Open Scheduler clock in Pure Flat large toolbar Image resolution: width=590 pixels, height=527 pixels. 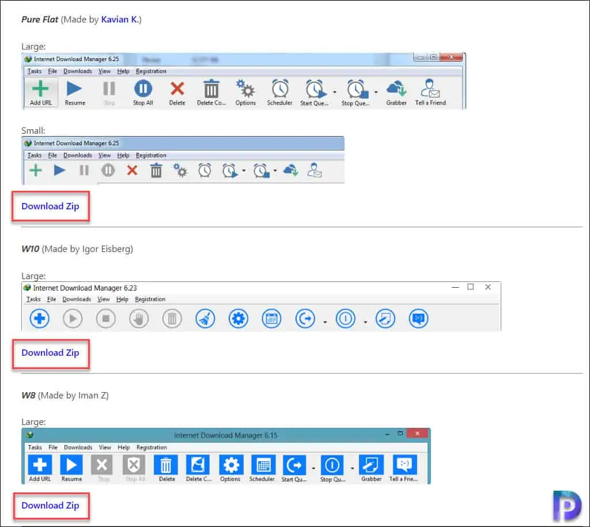click(279, 93)
